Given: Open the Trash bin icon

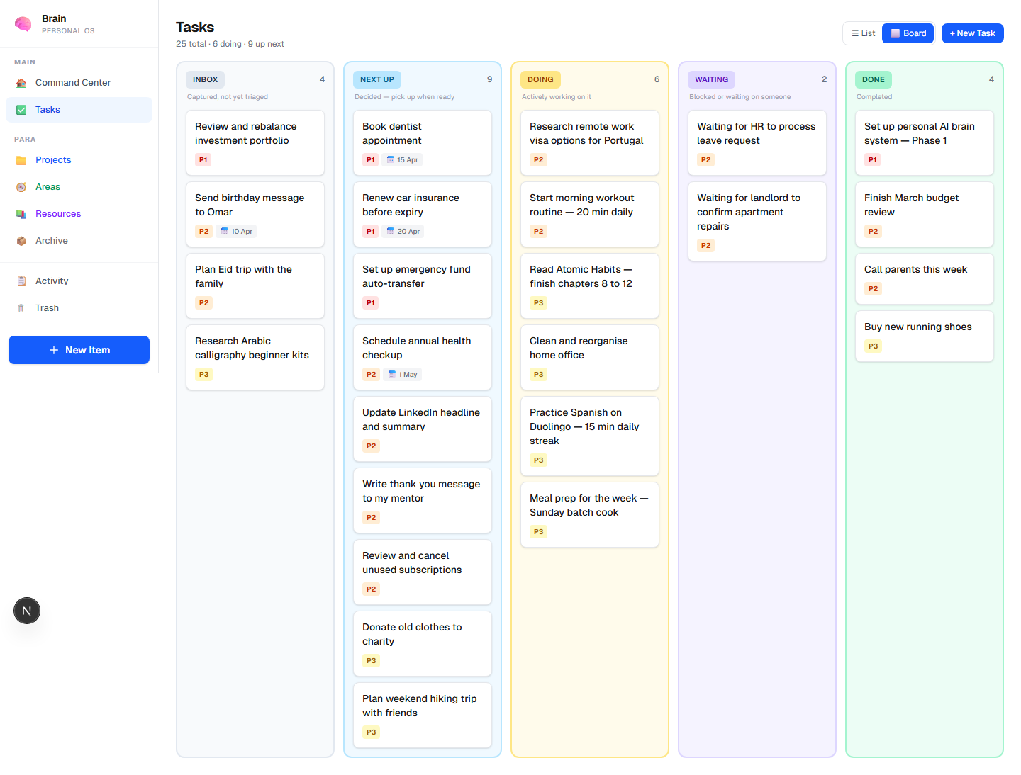Looking at the screenshot, I should (21, 307).
